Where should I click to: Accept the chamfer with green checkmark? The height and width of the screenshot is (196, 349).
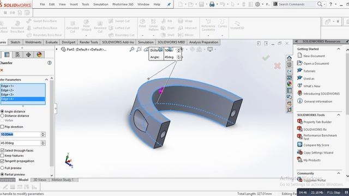click(266, 58)
